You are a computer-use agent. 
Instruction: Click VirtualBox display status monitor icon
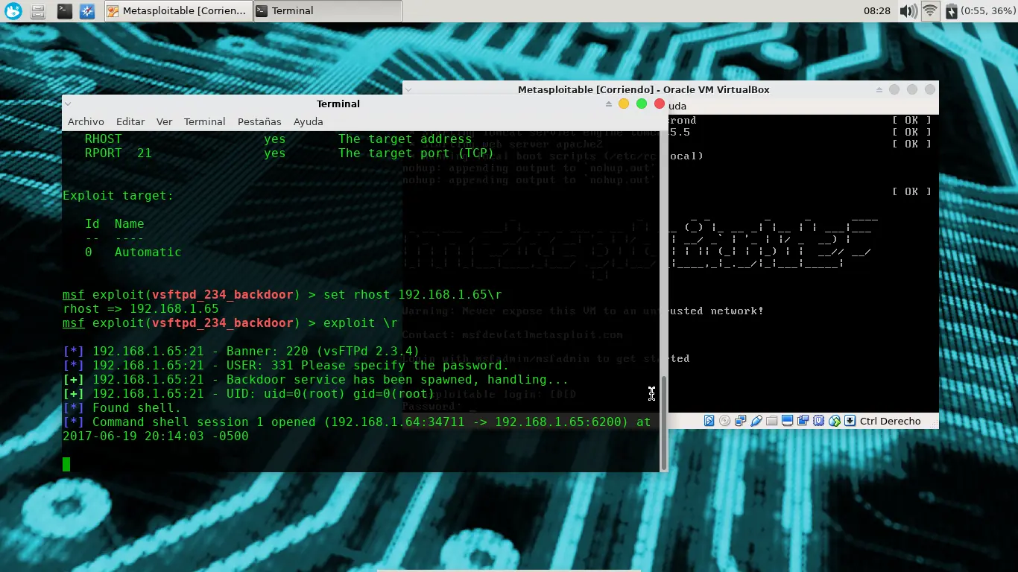[787, 421]
